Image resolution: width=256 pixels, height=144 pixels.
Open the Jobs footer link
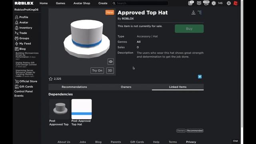[83, 142]
